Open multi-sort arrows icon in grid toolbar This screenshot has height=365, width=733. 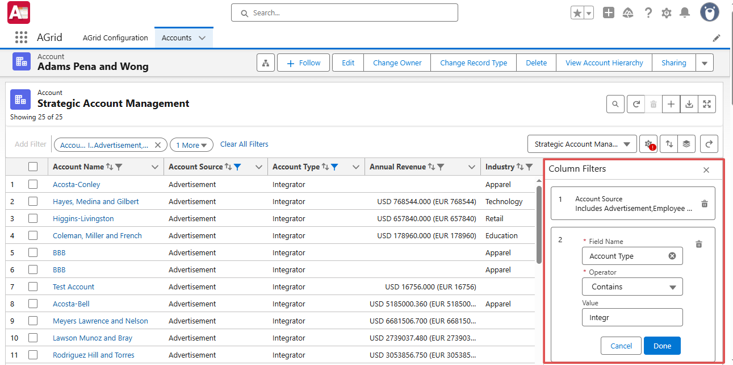669,144
